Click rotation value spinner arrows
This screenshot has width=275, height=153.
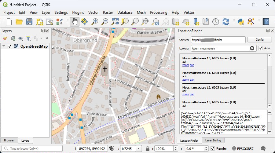pyautogui.click(x=206, y=149)
